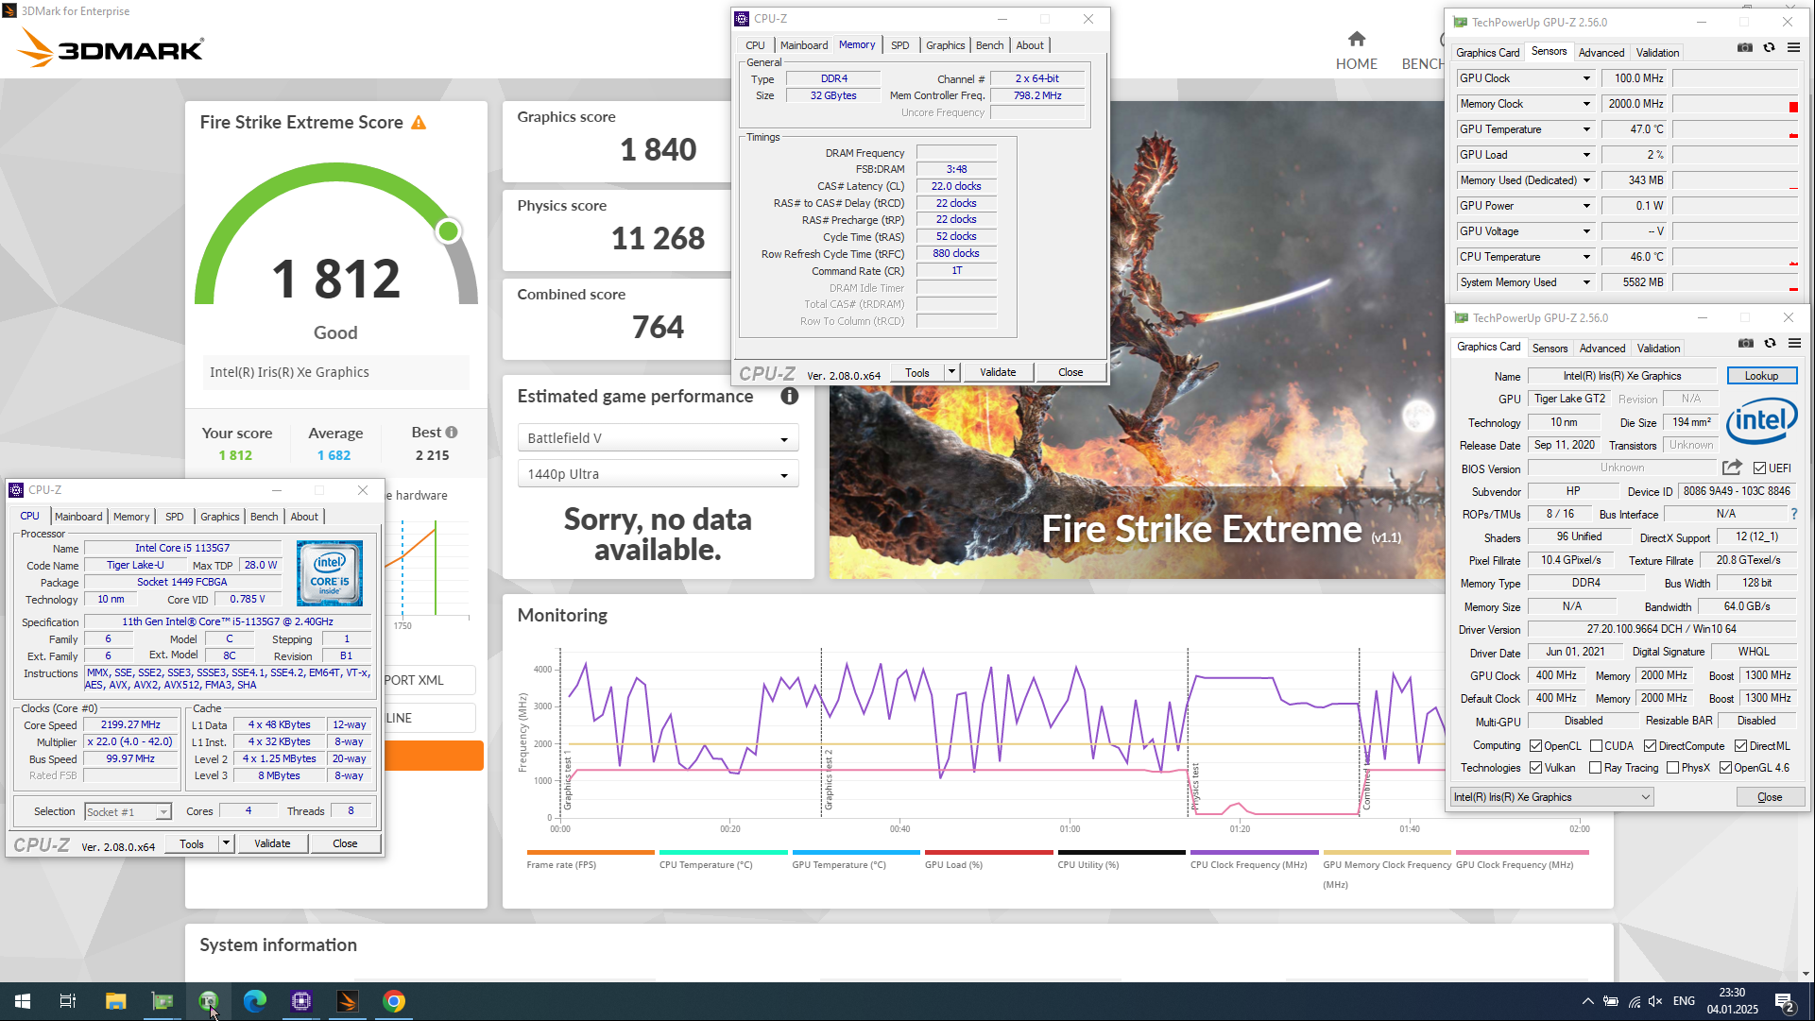Open Mainboard tab in Memory CPU-Z window
This screenshot has height=1021, width=1815.
point(803,45)
